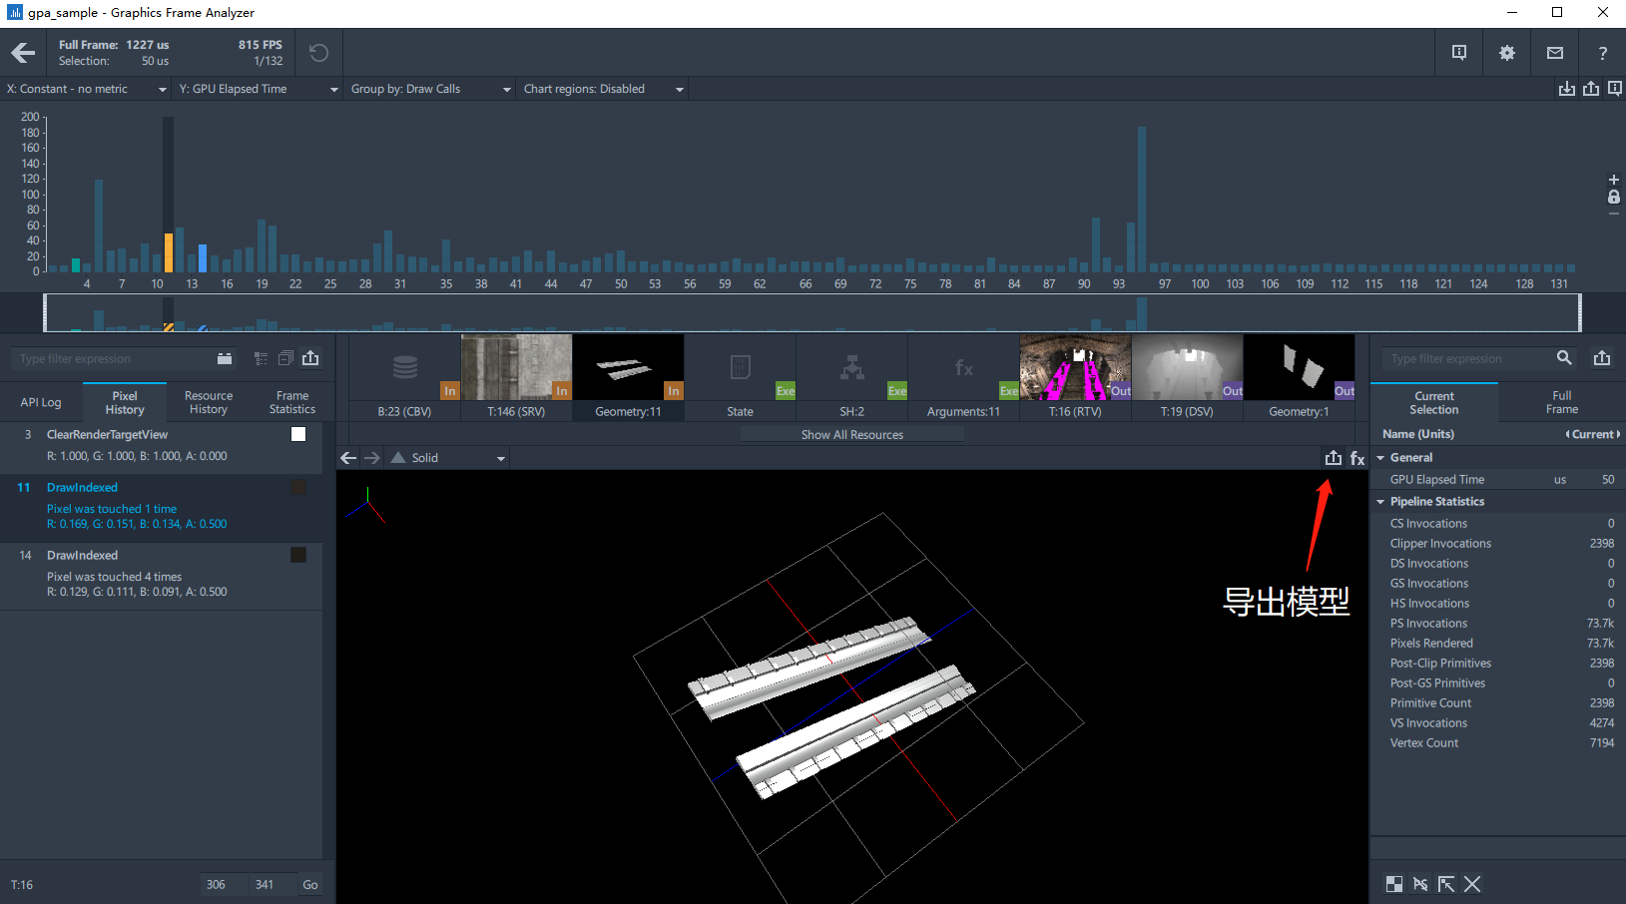The width and height of the screenshot is (1626, 904).
Task: Navigate back in the resource viewer
Action: point(348,458)
